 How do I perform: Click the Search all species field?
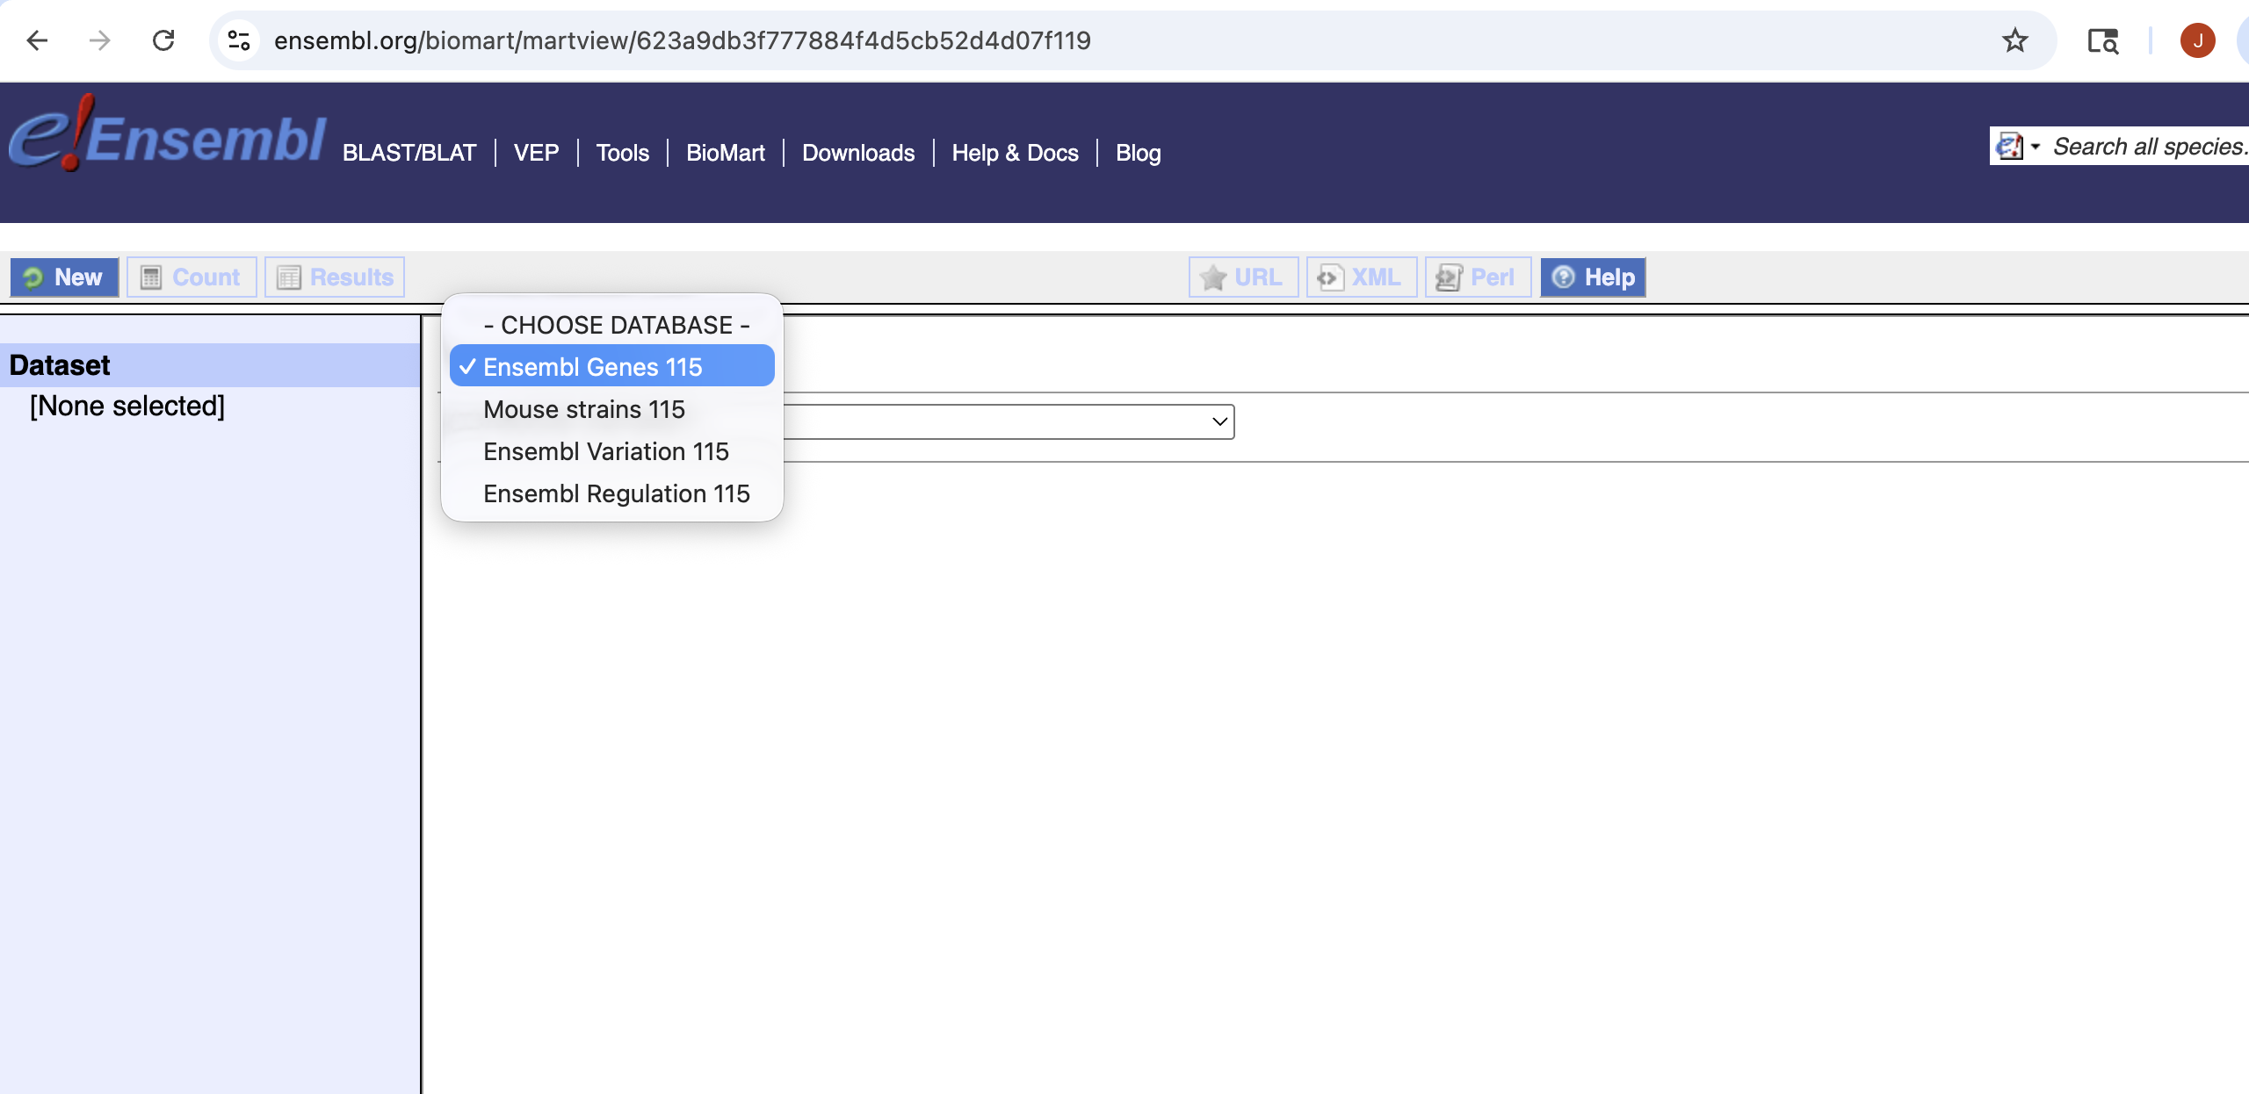point(2148,146)
